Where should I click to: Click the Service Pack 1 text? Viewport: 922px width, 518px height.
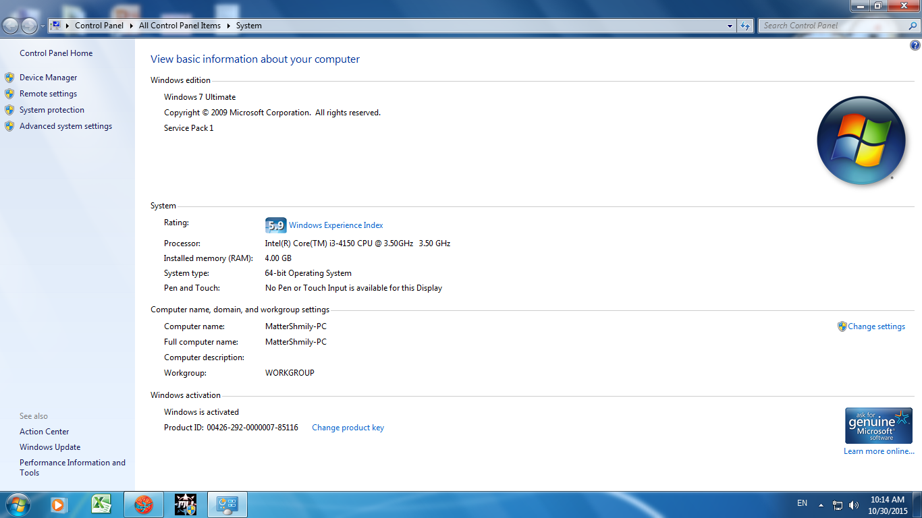coord(188,128)
